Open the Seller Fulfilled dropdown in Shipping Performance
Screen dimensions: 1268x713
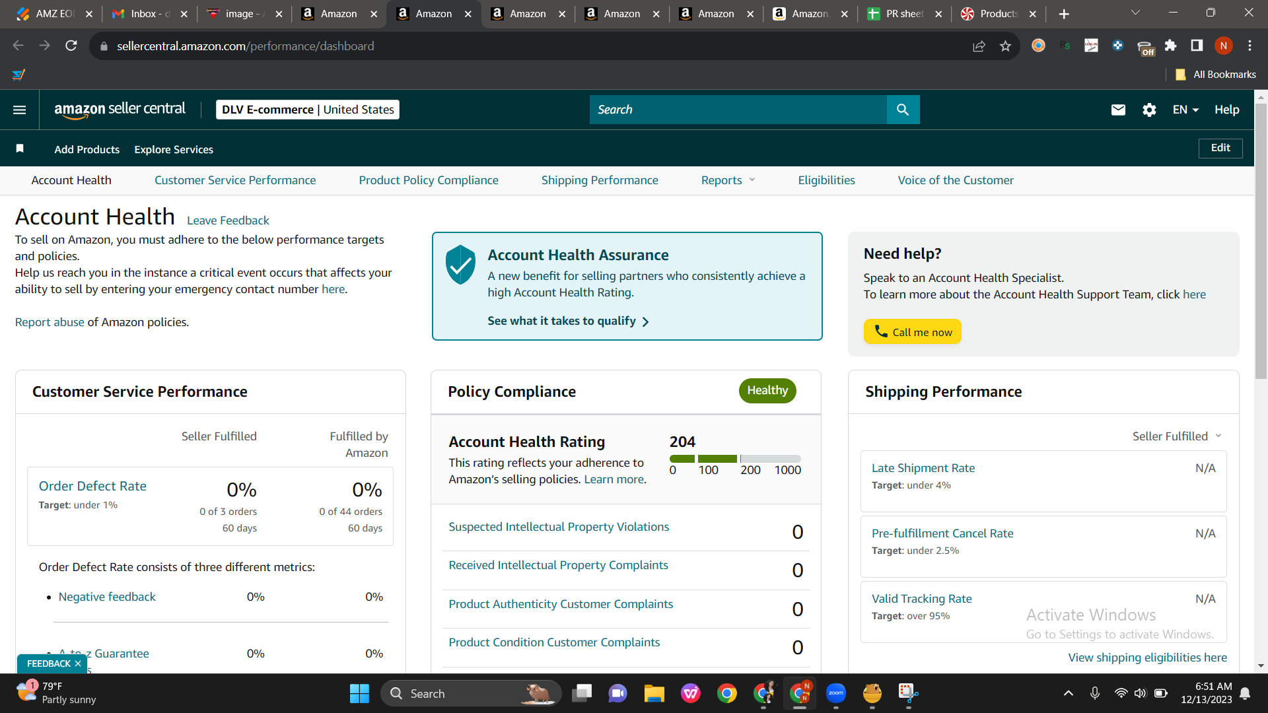point(1177,436)
